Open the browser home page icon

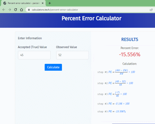[x=21, y=10]
